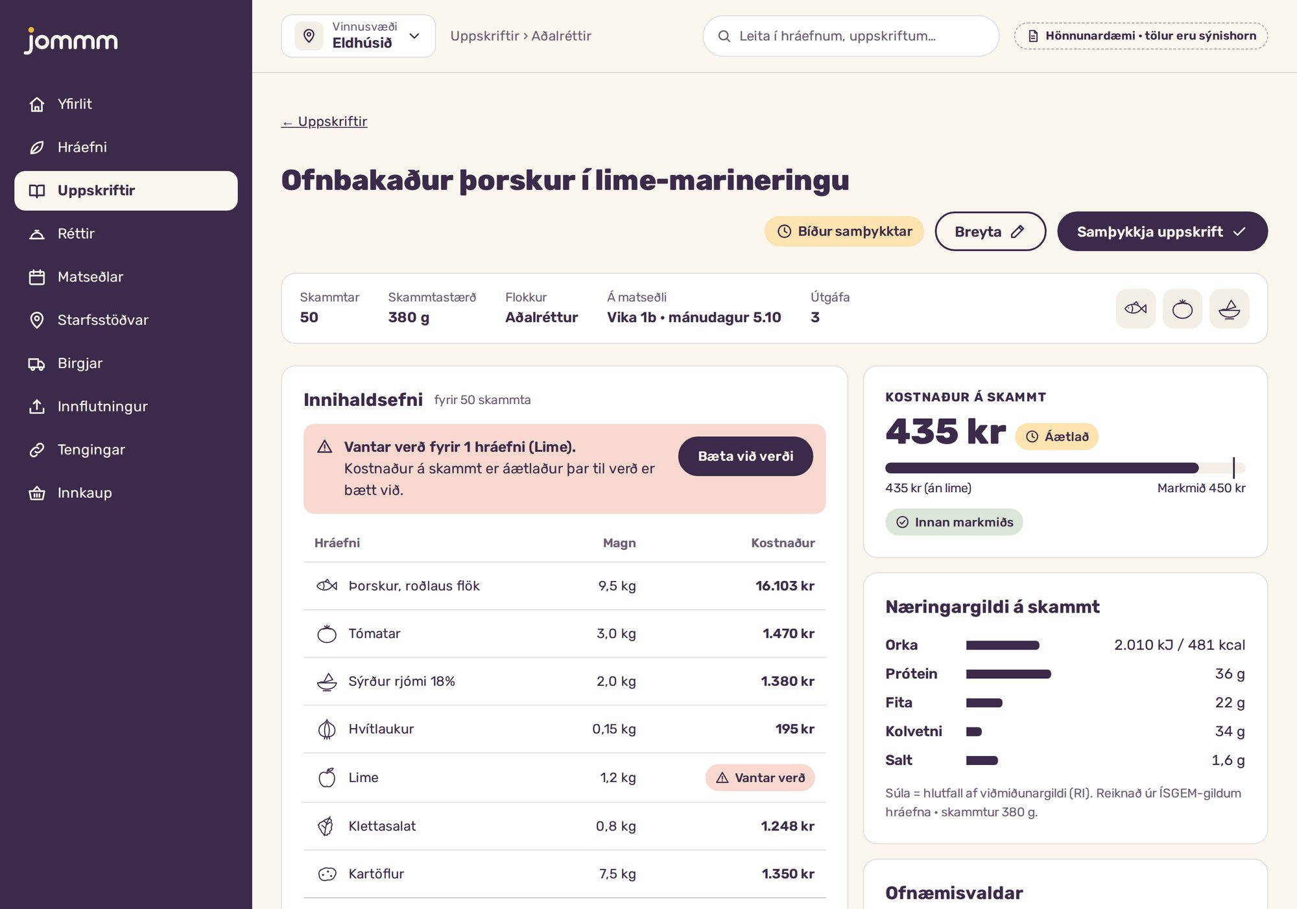Go back via ← Uppskriftir link
Screen dimensions: 1297x909
pos(324,122)
